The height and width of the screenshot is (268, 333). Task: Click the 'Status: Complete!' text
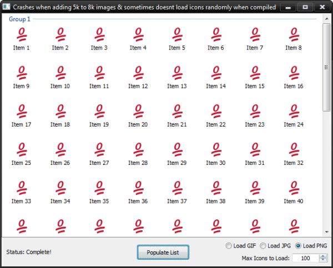tap(29, 252)
